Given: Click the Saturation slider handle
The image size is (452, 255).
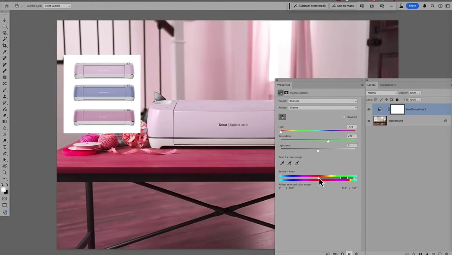Looking at the screenshot, I should 328,141.
